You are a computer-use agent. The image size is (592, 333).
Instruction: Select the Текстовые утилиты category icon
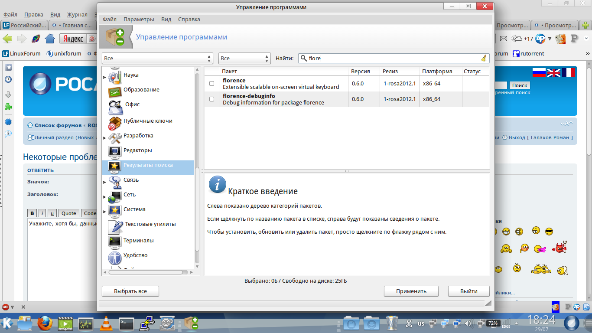[115, 226]
